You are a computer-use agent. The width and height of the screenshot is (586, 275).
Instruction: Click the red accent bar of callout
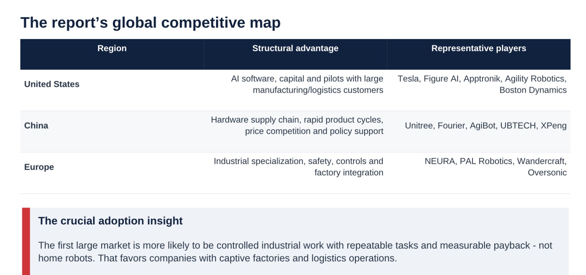[26, 241]
